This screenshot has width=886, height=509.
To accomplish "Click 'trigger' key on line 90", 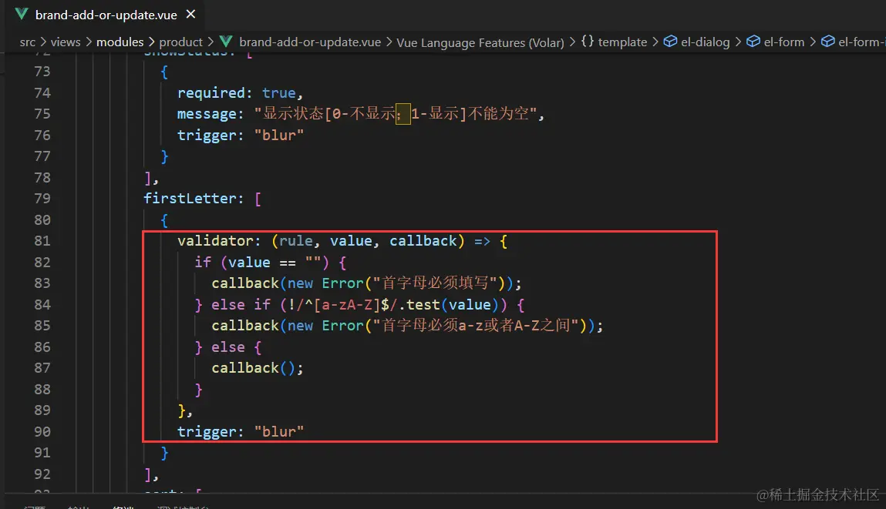I will [207, 432].
